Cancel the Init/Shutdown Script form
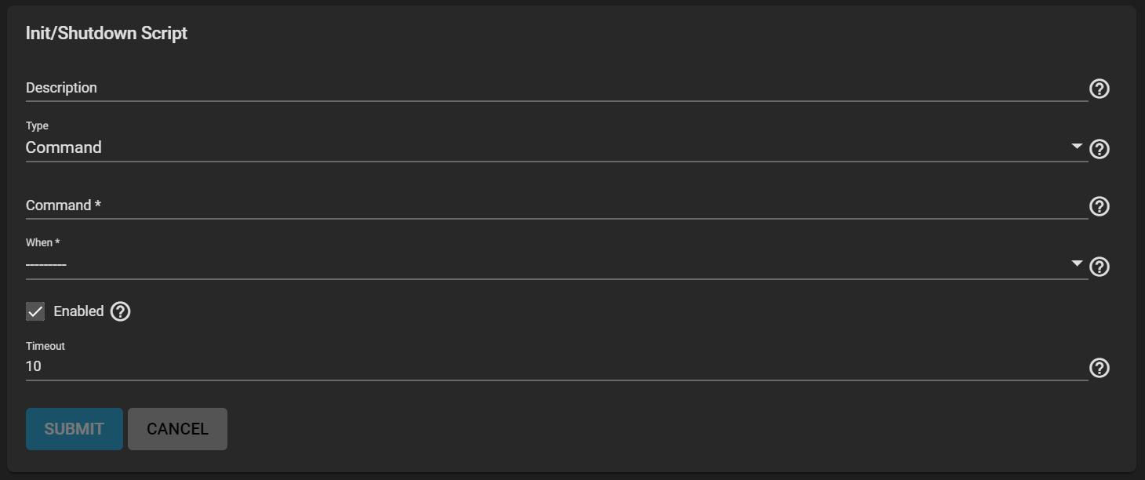 pyautogui.click(x=177, y=429)
